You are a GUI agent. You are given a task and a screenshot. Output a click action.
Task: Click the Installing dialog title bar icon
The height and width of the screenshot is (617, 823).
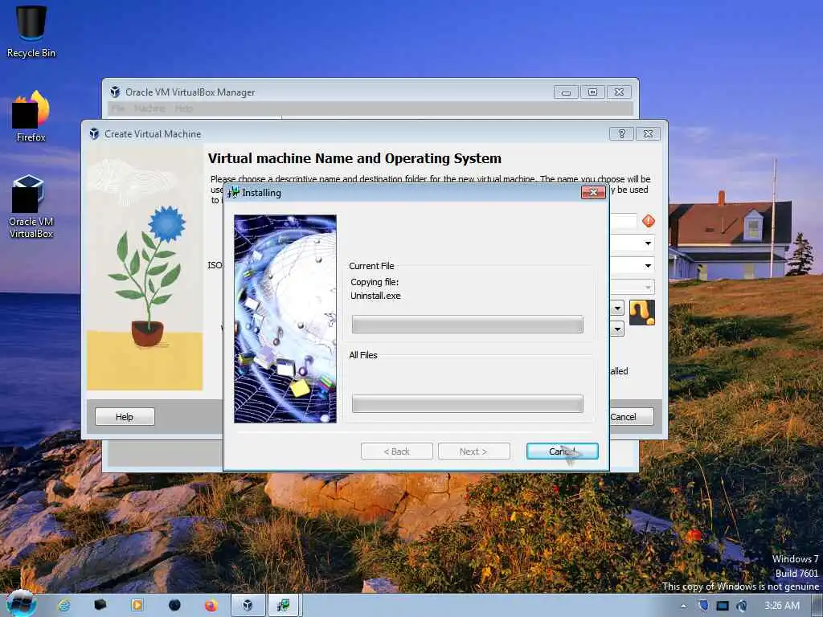click(232, 193)
